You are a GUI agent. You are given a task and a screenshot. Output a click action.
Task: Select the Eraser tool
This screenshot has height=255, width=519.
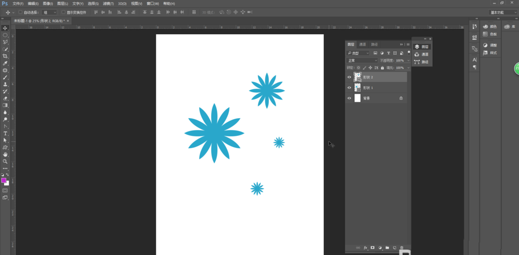coord(5,98)
